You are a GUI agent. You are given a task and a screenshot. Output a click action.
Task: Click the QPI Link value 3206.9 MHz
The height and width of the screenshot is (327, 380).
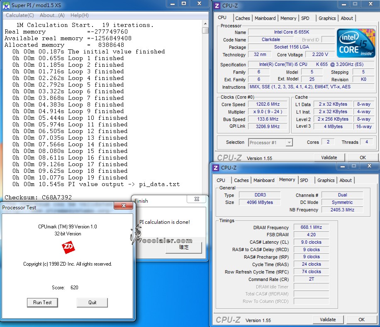coord(268,126)
